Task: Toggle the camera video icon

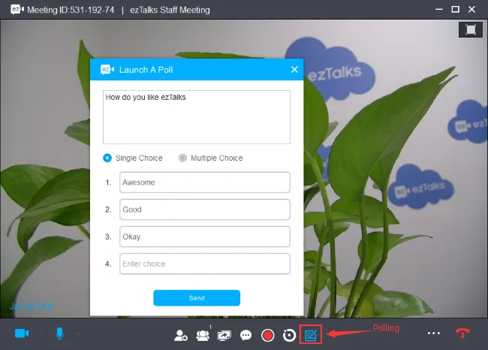Action: click(x=22, y=333)
